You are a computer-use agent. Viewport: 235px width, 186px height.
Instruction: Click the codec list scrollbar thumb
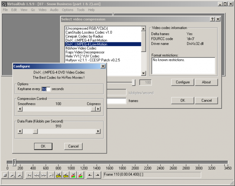(x=143, y=42)
